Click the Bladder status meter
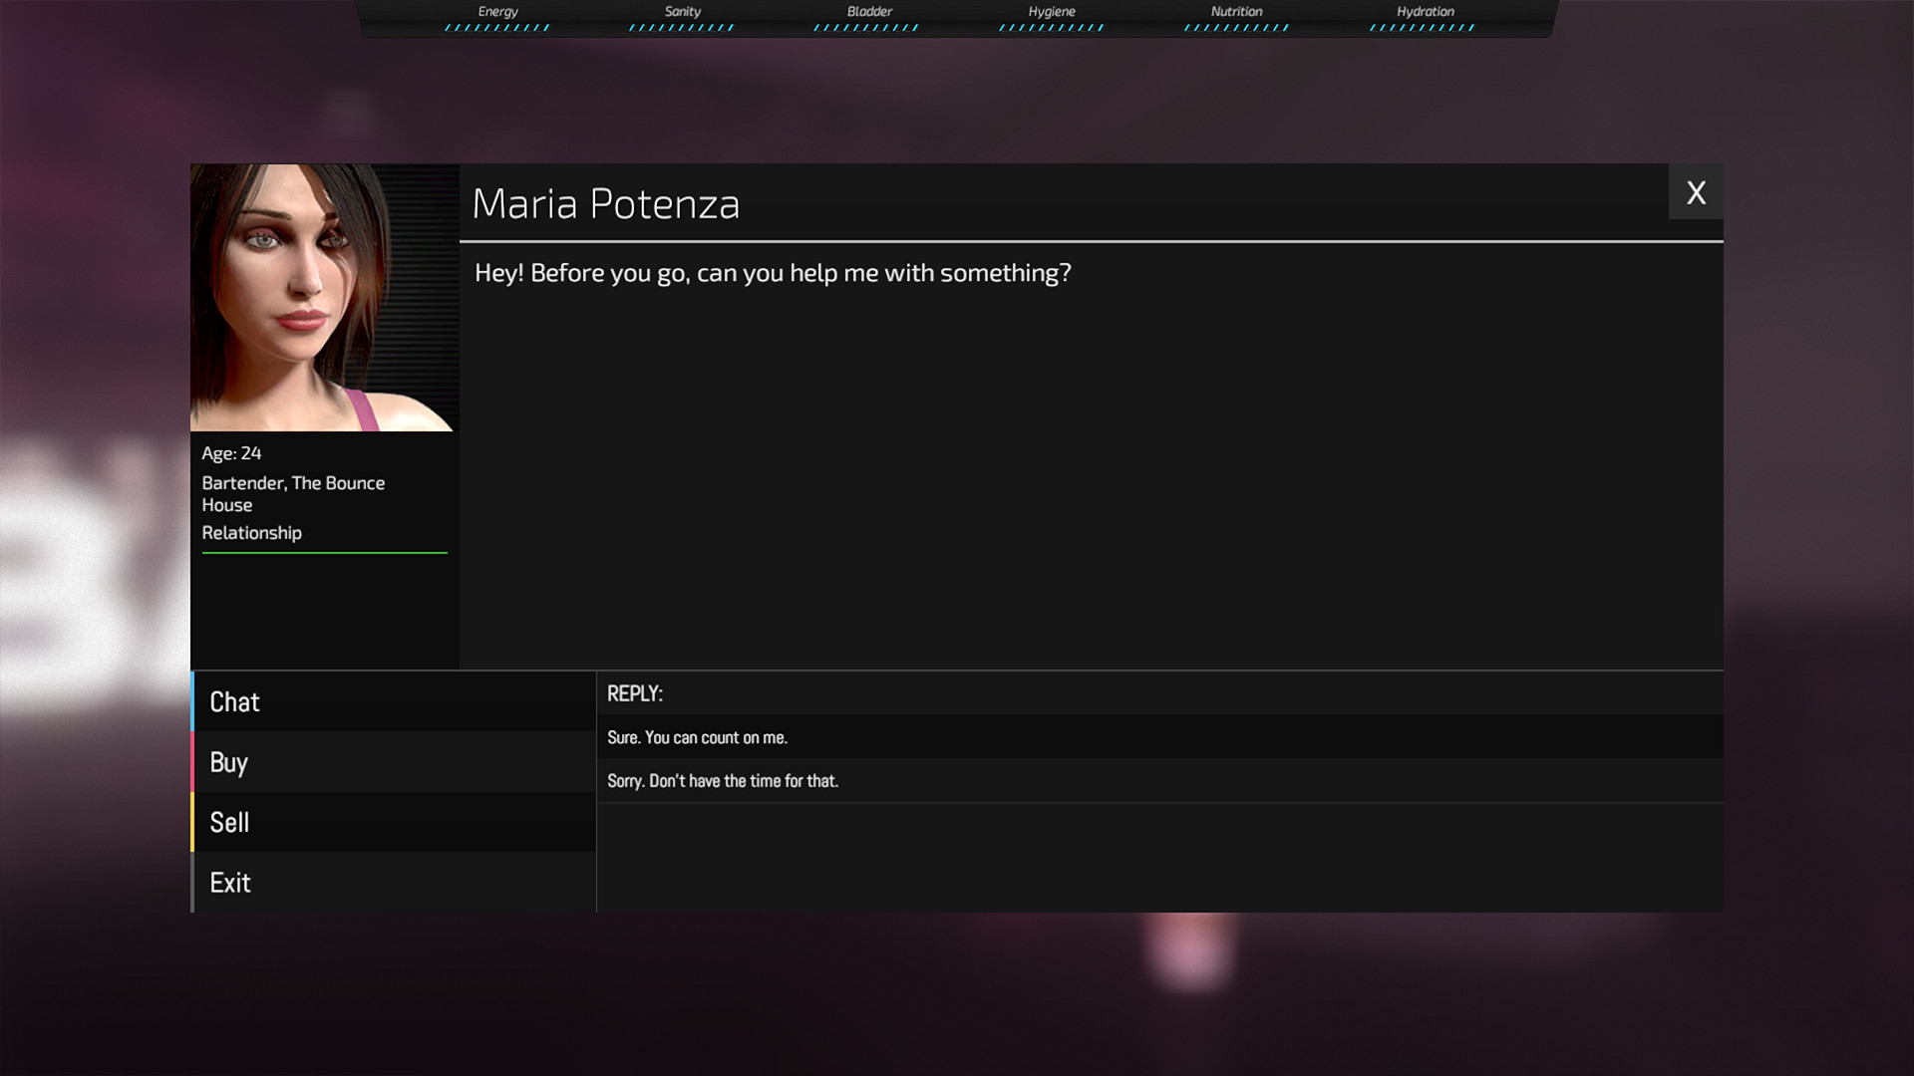Viewport: 1914px width, 1076px height. [867, 27]
